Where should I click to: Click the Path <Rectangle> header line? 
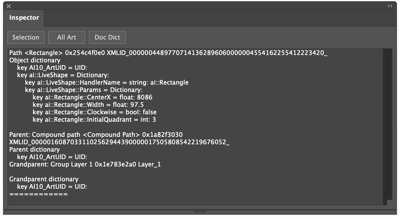pos(168,53)
